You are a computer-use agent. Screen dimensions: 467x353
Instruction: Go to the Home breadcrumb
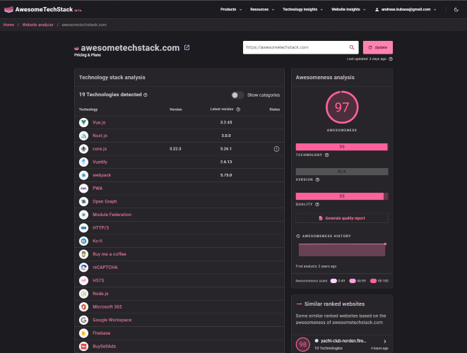[8, 25]
